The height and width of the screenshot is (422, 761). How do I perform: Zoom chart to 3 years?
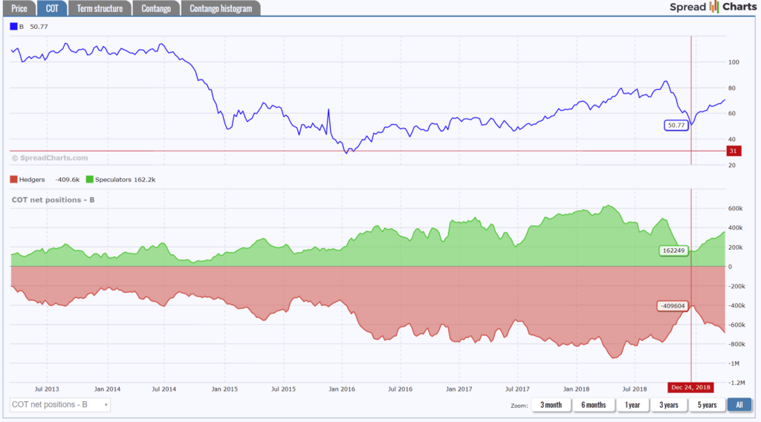point(668,404)
